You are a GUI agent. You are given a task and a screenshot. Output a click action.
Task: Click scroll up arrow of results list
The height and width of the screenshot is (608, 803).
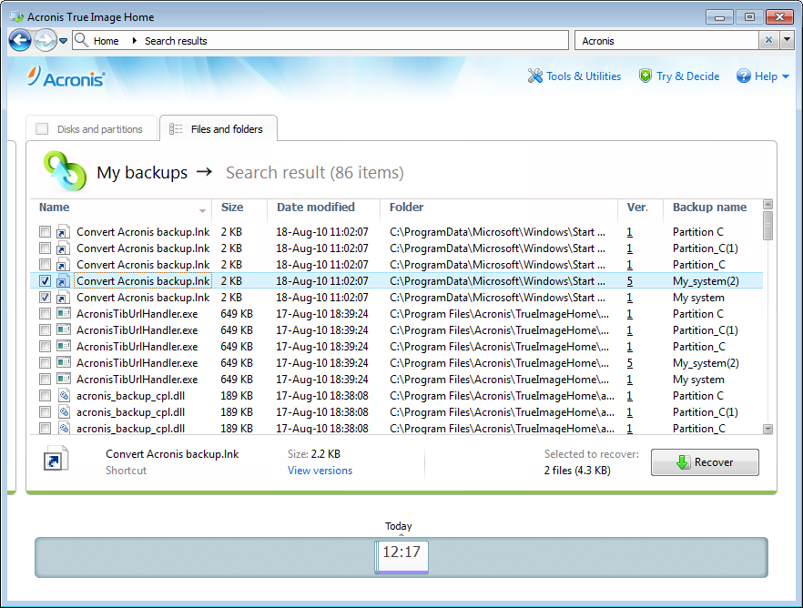coord(767,205)
